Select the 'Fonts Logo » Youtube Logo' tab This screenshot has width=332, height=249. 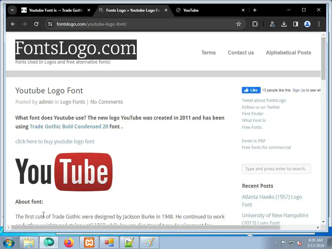[x=133, y=10]
